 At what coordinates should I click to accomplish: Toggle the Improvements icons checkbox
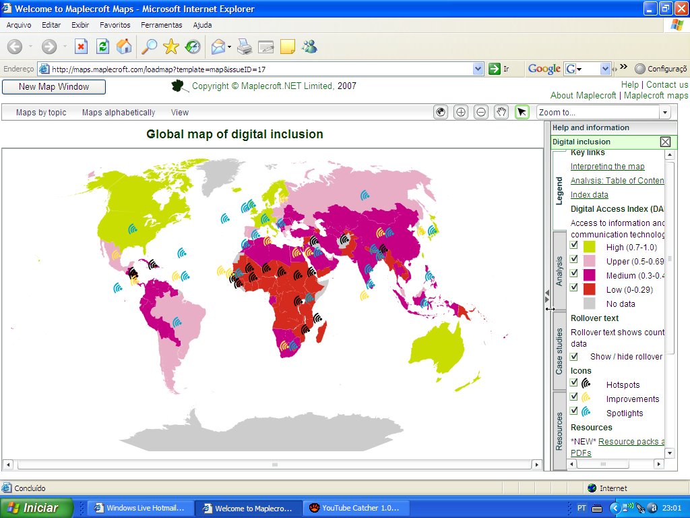[574, 397]
